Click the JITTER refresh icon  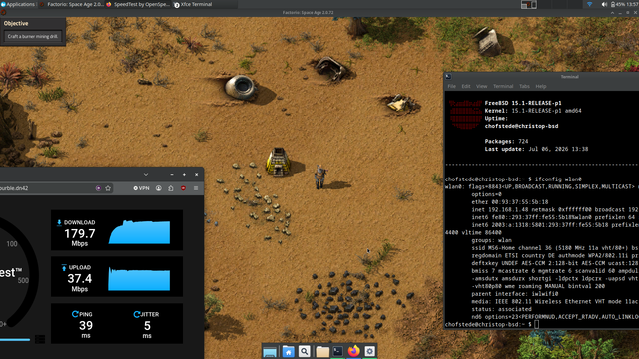[136, 314]
